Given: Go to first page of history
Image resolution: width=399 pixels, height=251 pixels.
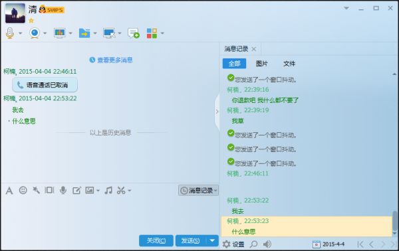Looking at the screenshot, I should [360, 244].
